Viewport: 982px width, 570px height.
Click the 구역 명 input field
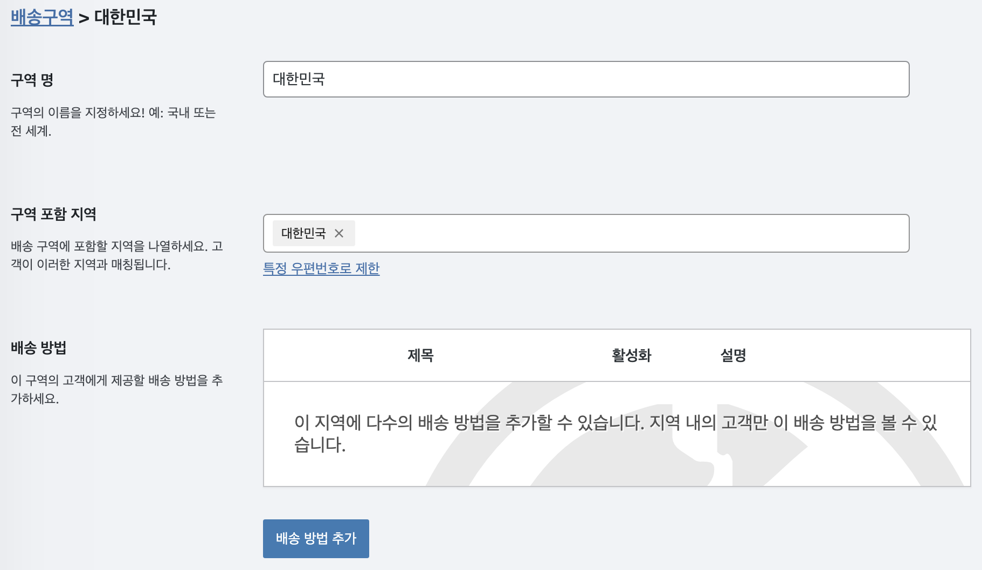coord(586,79)
